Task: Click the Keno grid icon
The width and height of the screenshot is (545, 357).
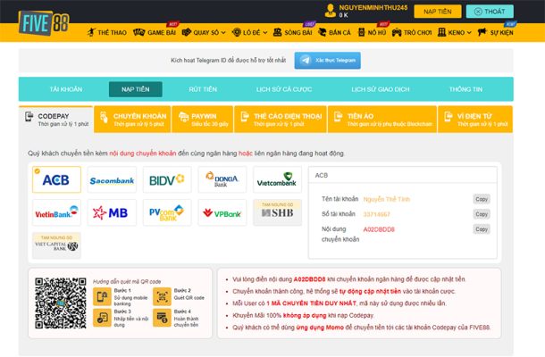Action: pos(441,32)
